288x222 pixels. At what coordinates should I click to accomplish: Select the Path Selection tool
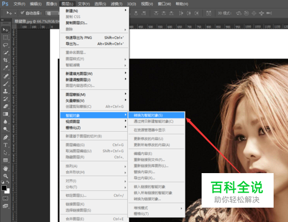point(6,152)
